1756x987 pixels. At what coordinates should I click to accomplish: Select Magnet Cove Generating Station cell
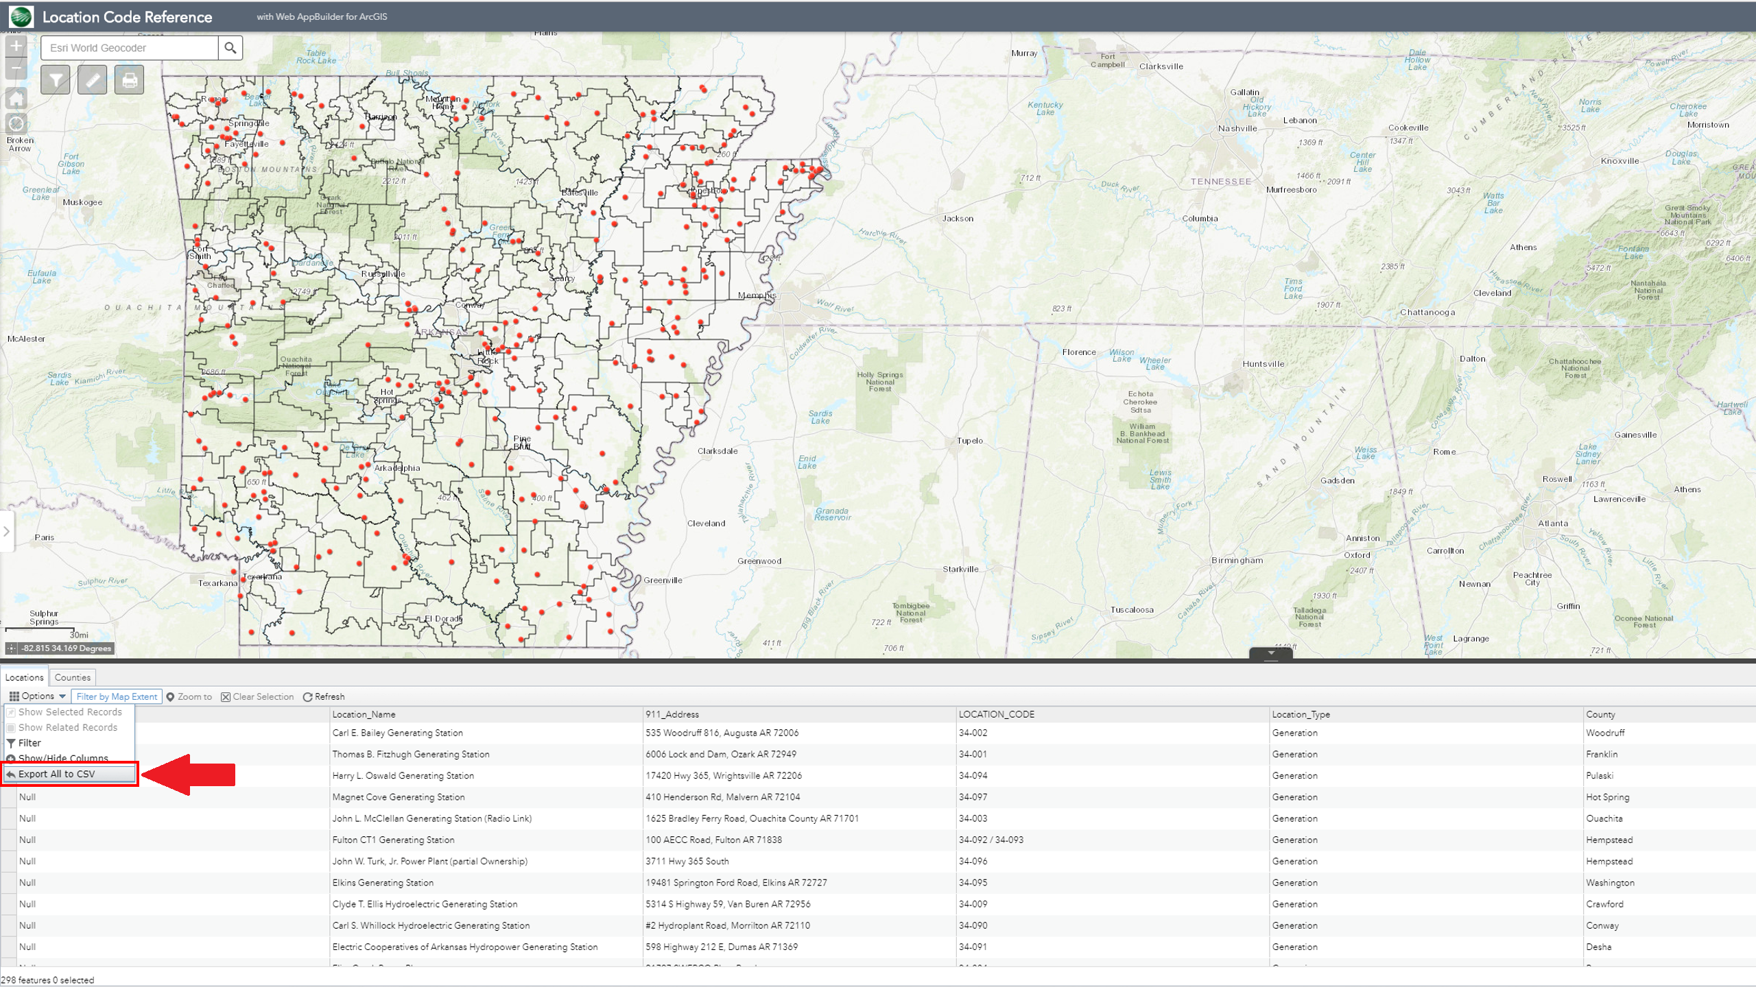tap(486, 797)
